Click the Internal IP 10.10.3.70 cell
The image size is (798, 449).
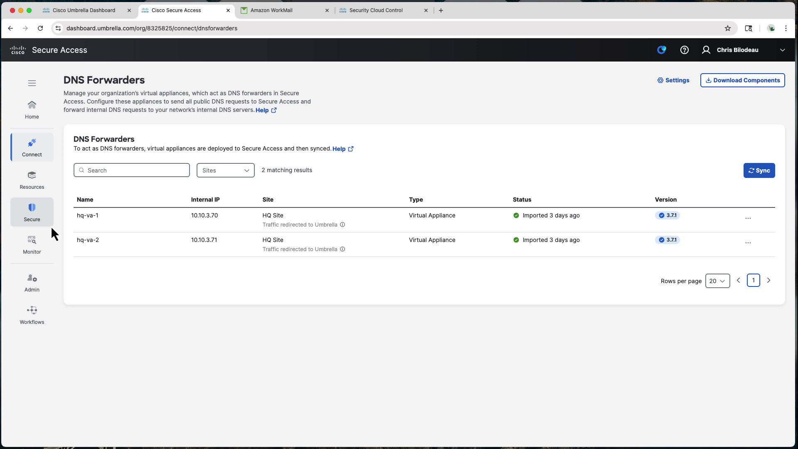(204, 215)
